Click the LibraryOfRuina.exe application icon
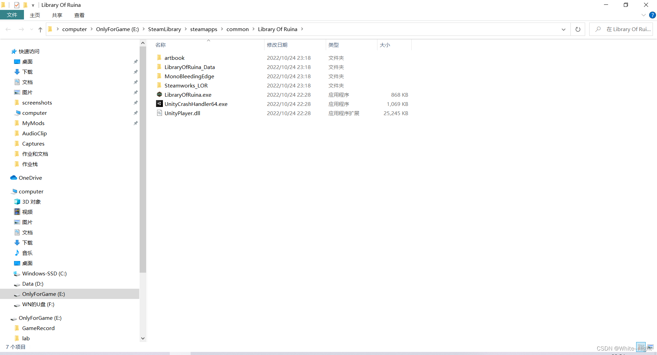The image size is (657, 355). [159, 95]
